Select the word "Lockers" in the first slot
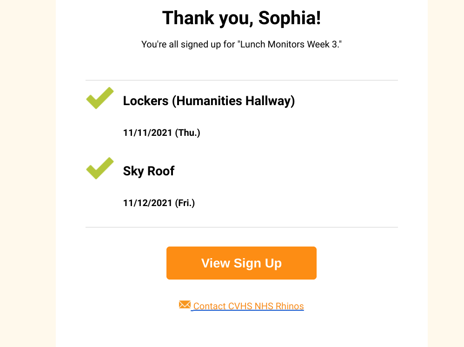This screenshot has width=464, height=347. click(146, 101)
